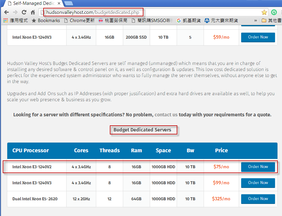Click the 'Bw' column header

(190, 150)
